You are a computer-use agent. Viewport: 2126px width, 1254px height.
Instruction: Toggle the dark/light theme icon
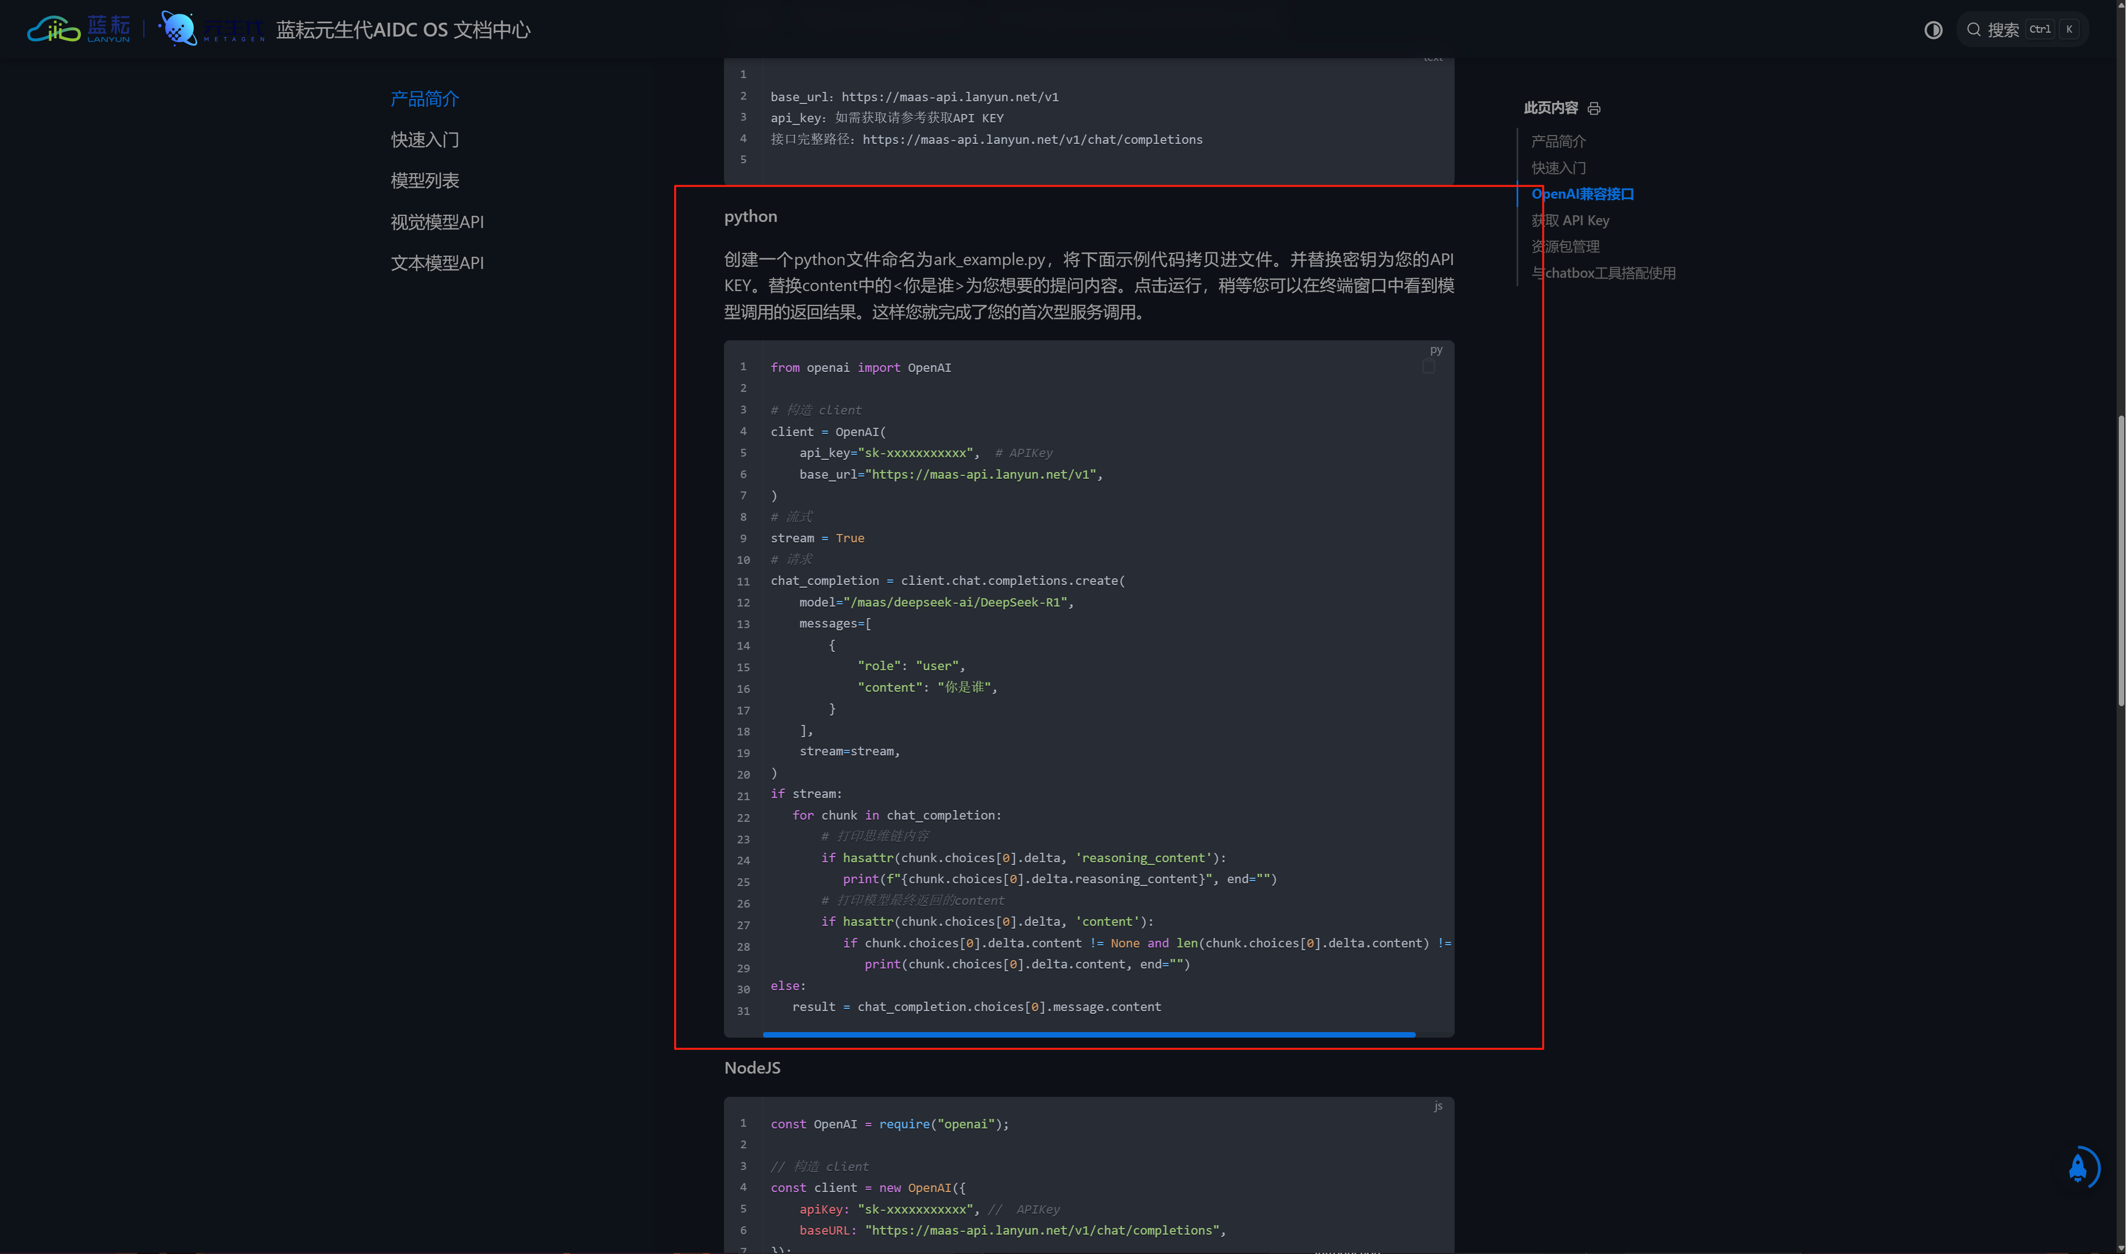[x=1932, y=30]
